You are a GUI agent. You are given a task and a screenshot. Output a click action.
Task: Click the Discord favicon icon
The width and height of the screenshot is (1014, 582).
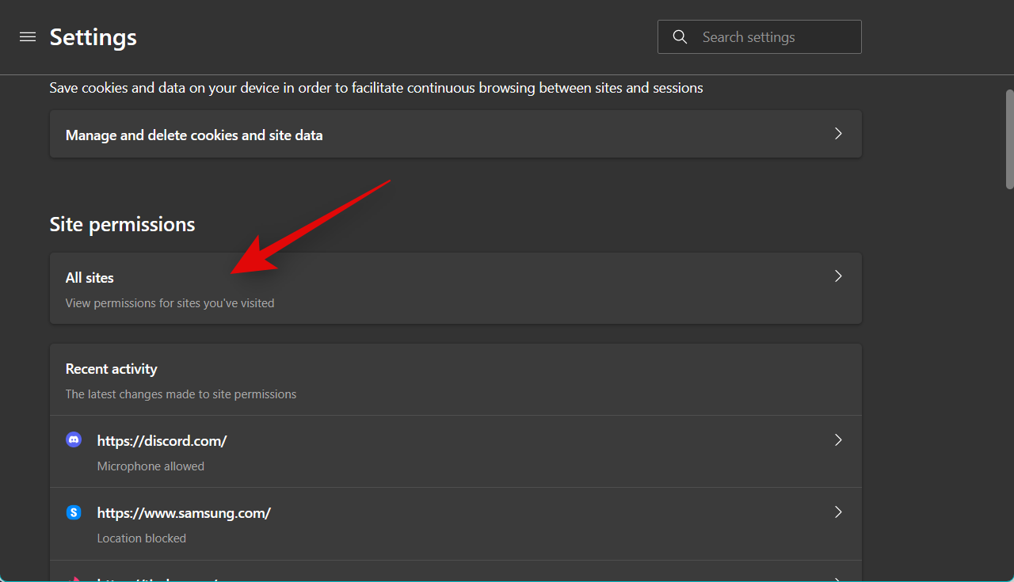74,439
